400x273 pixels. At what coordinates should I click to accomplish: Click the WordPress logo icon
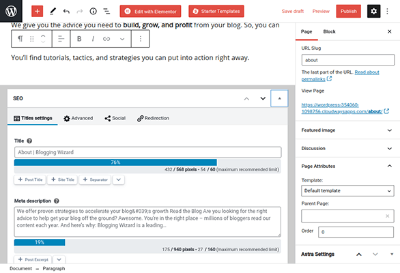pyautogui.click(x=11, y=11)
